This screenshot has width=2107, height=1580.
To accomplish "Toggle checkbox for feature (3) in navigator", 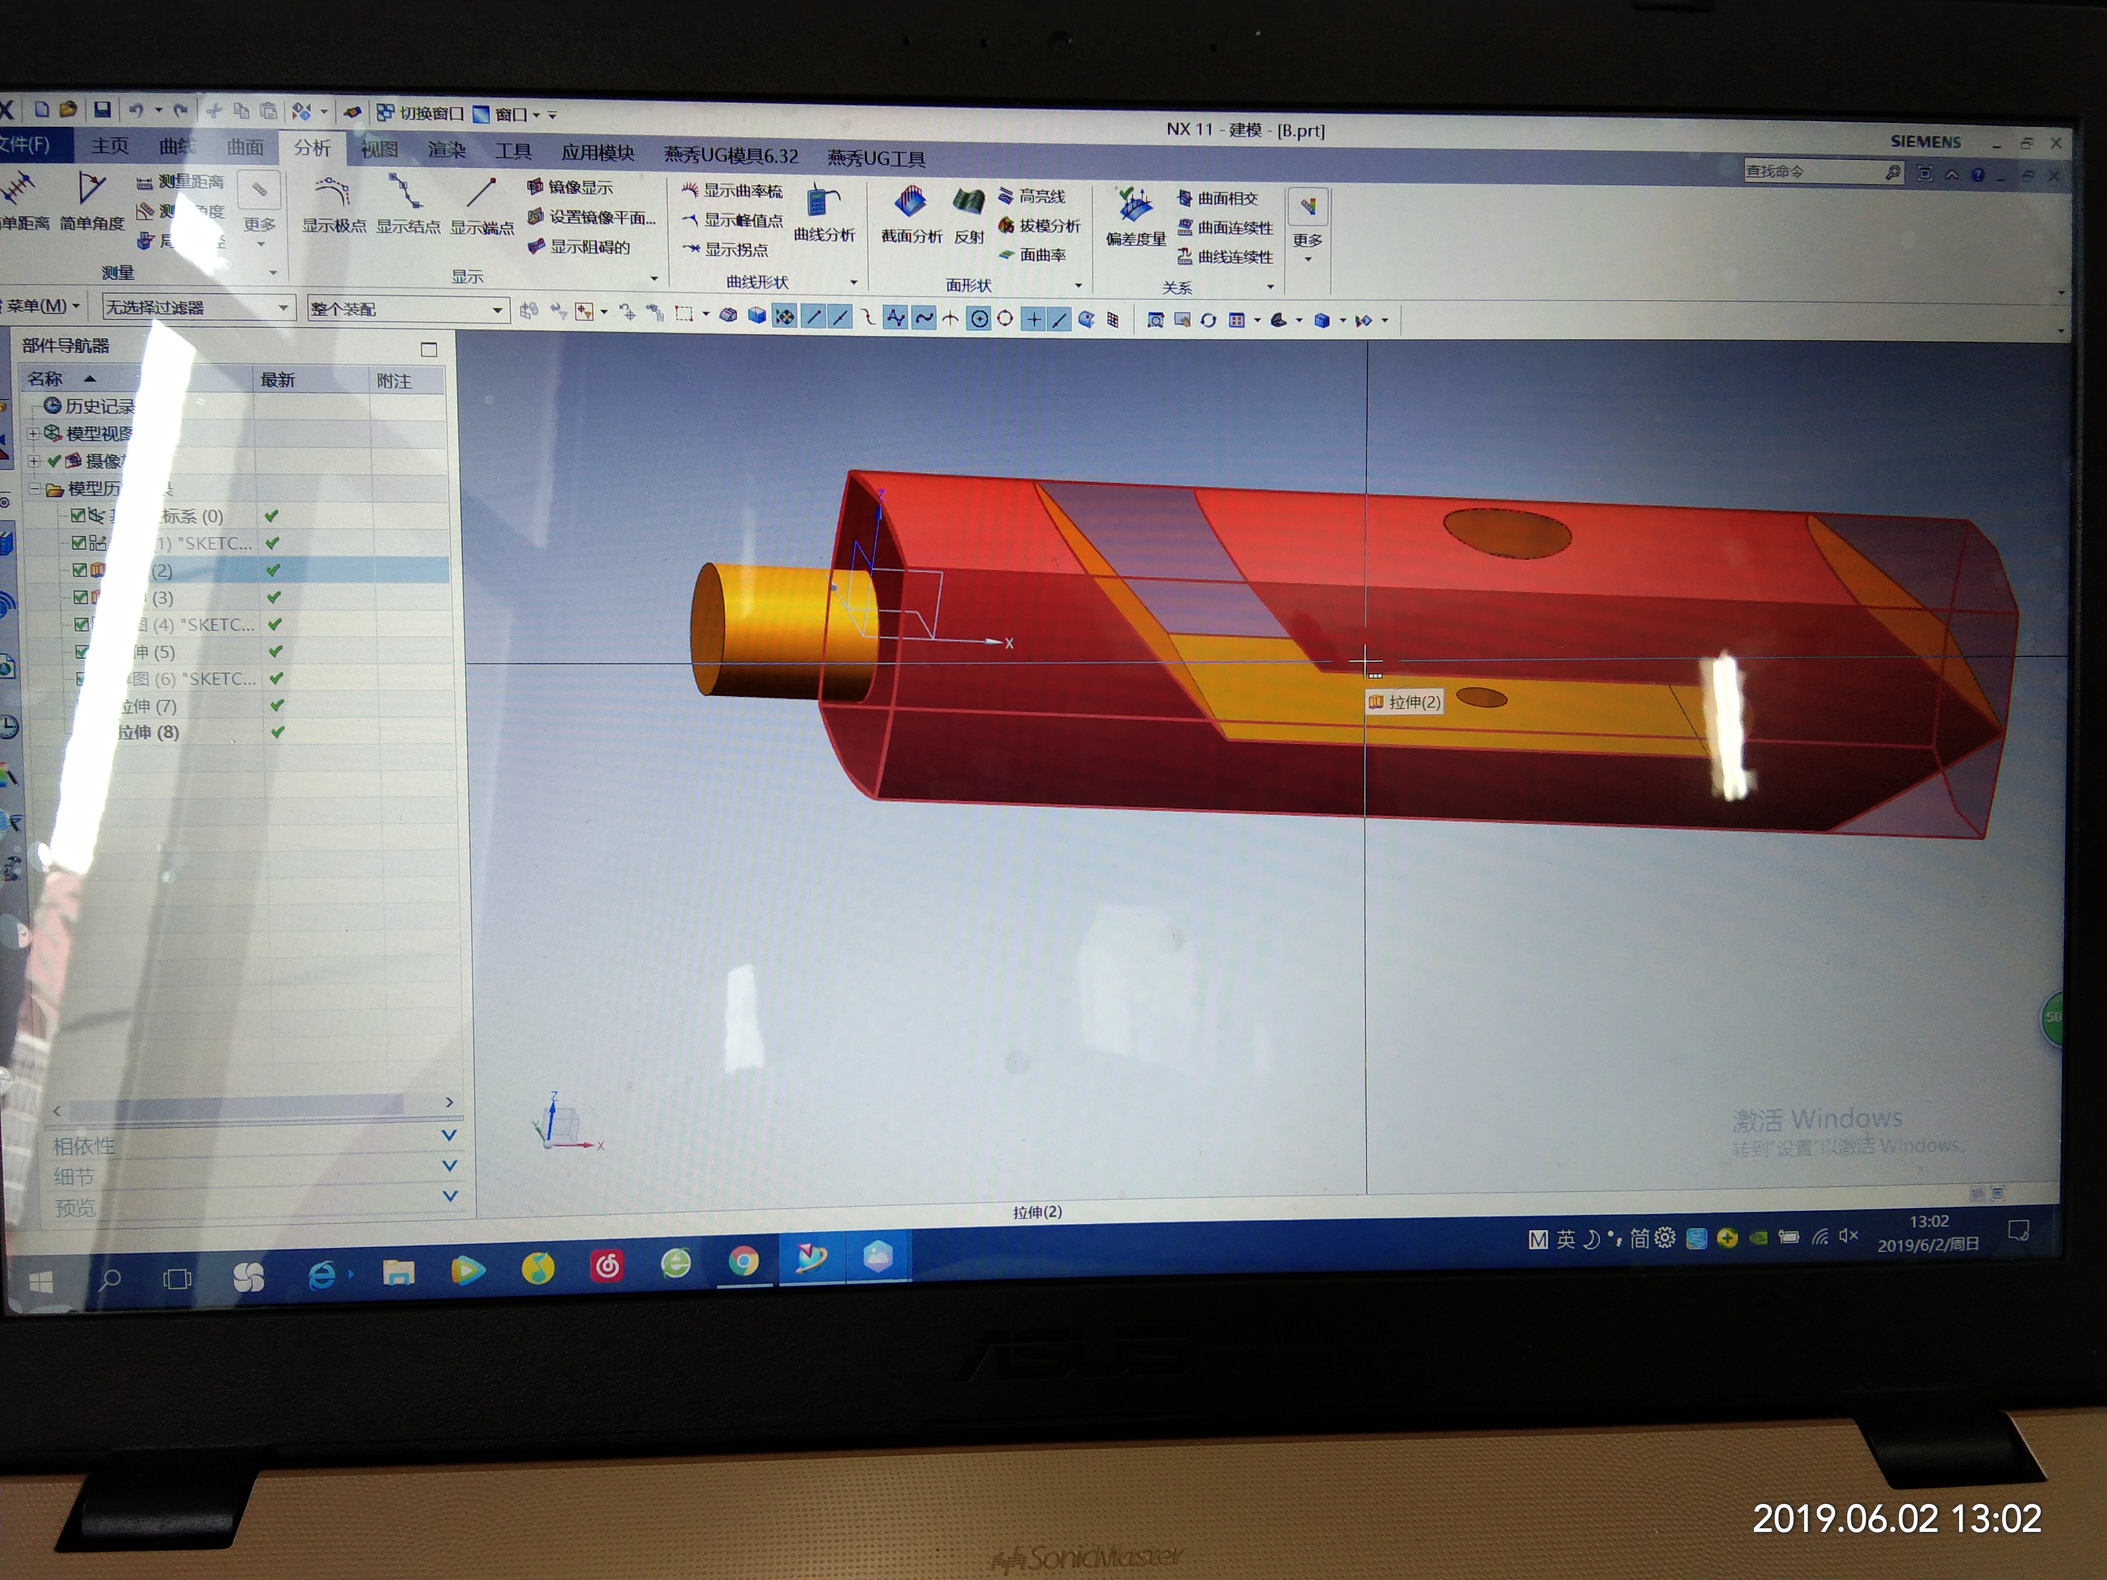I will pos(81,597).
